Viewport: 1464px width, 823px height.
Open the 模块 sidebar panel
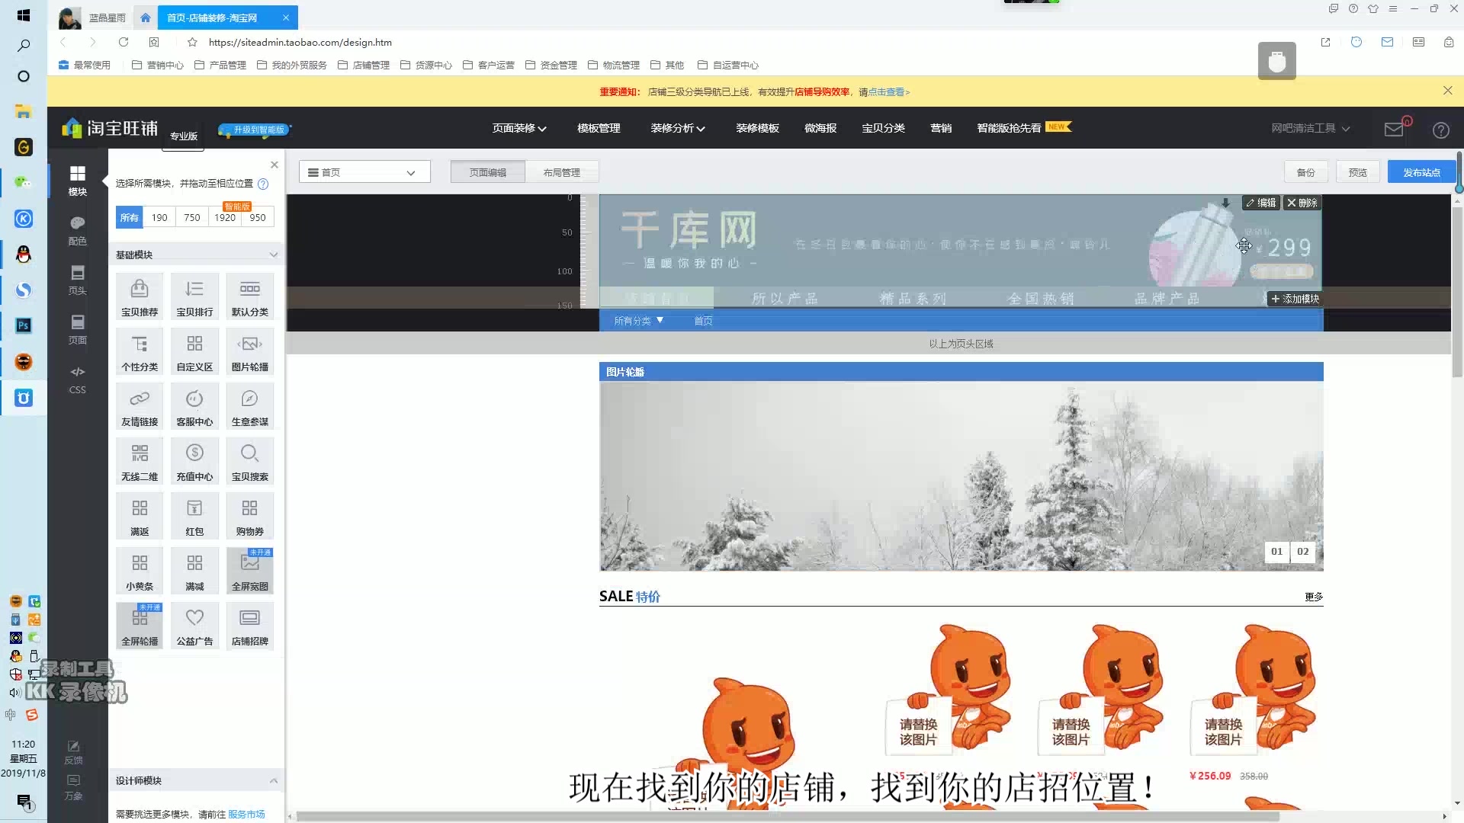pyautogui.click(x=77, y=181)
